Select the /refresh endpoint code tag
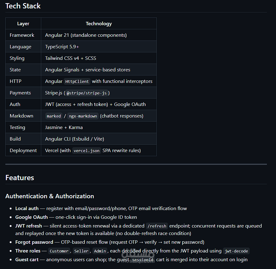276x269 pixels. [x=157, y=226]
